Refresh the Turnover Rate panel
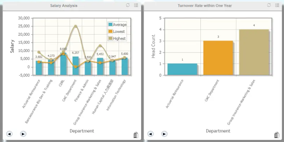This screenshot has width=284, height=142. pyautogui.click(x=269, y=5)
